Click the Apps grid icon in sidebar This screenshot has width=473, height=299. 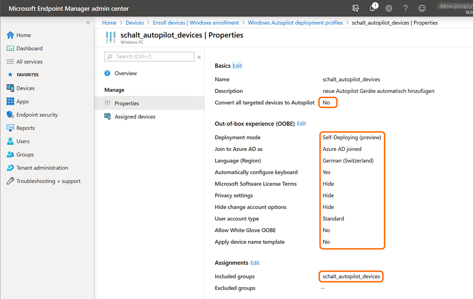click(10, 102)
